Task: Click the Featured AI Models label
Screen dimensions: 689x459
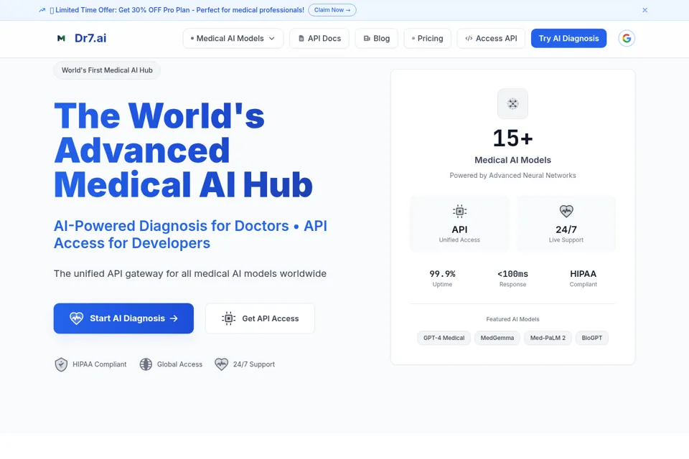Action: click(x=512, y=319)
